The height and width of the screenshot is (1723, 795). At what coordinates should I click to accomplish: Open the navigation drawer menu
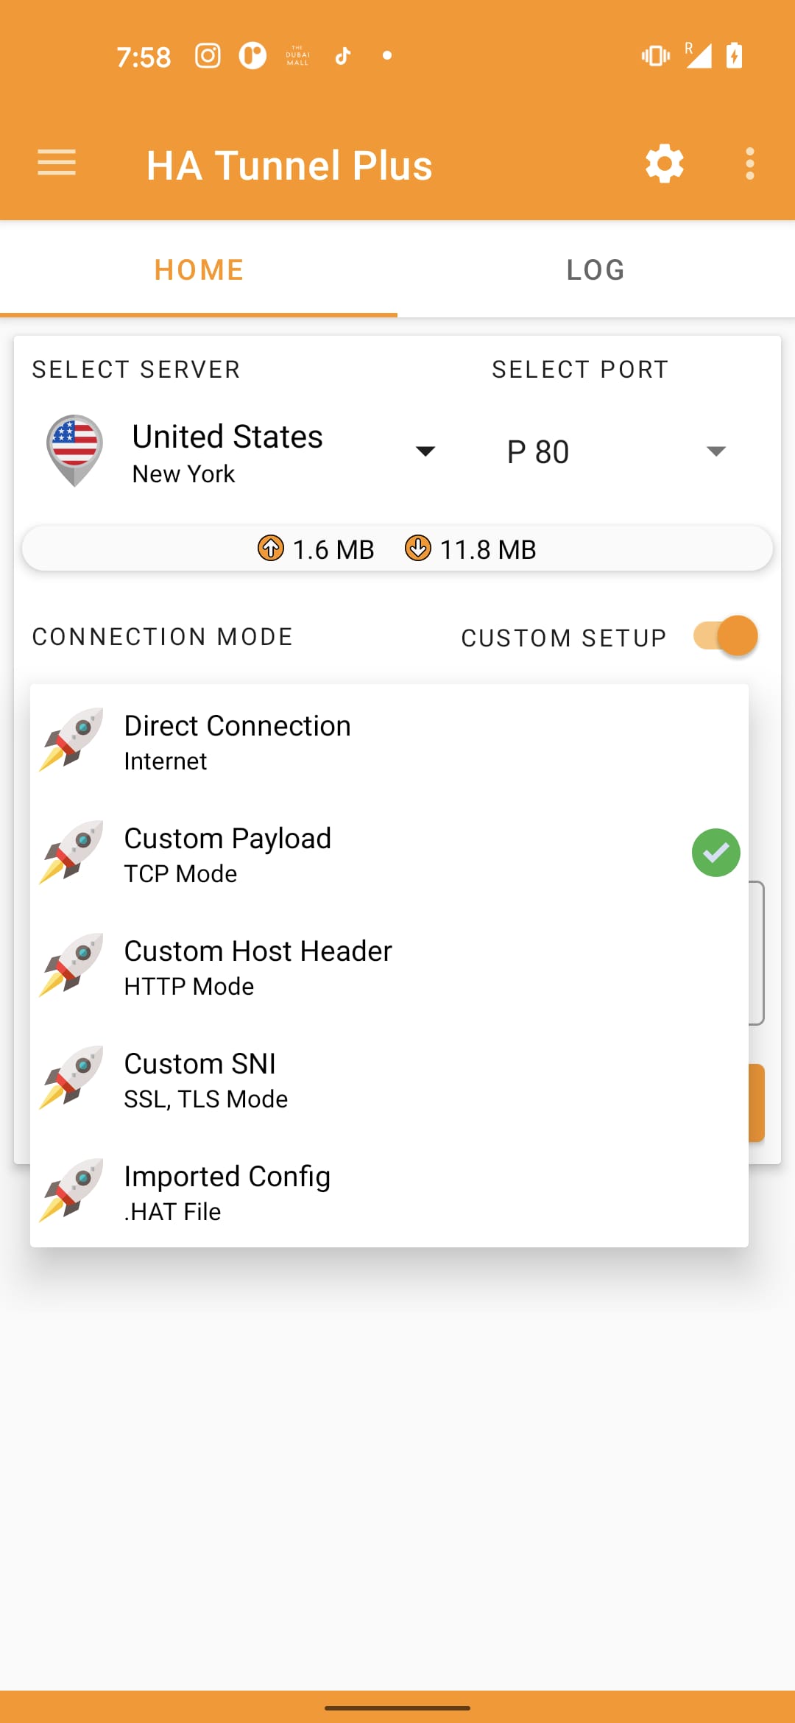56,163
